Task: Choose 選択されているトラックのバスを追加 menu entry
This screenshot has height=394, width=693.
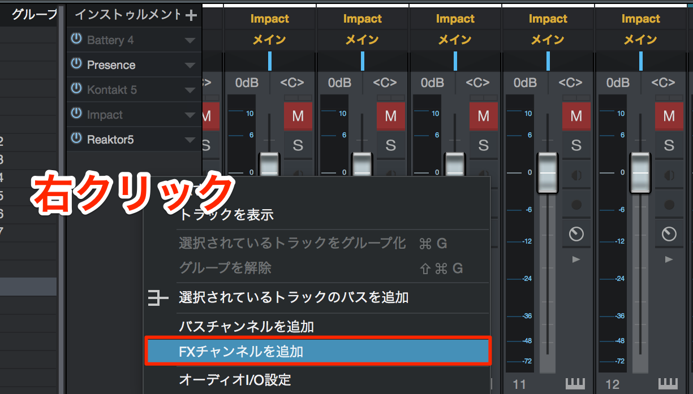Action: coord(294,297)
